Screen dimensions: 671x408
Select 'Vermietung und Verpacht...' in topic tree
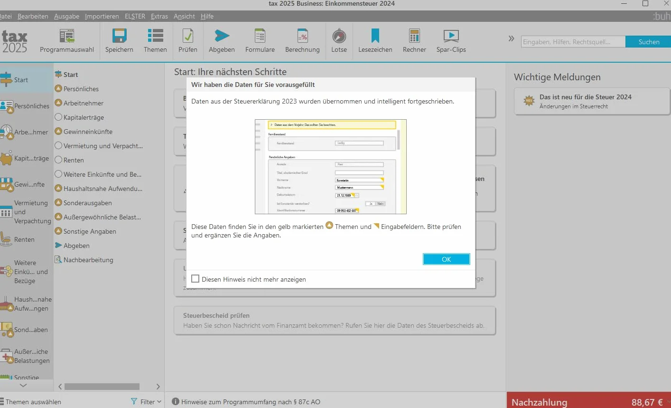tap(99, 146)
